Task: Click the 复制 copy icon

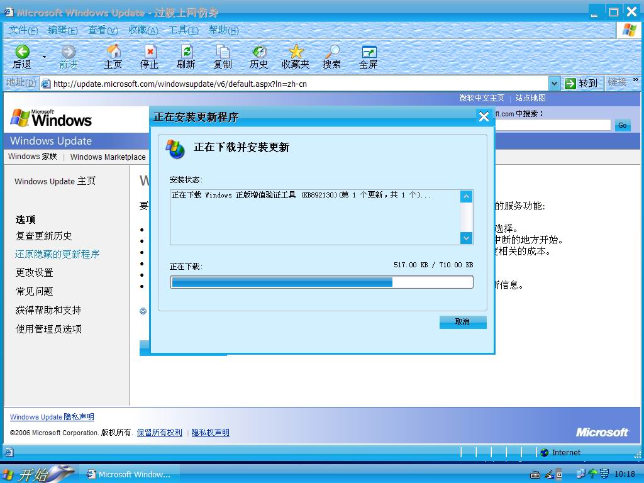Action: [223, 52]
